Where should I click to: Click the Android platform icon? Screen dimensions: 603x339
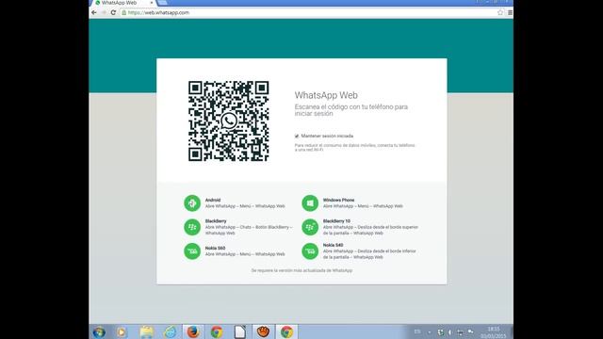tap(192, 203)
